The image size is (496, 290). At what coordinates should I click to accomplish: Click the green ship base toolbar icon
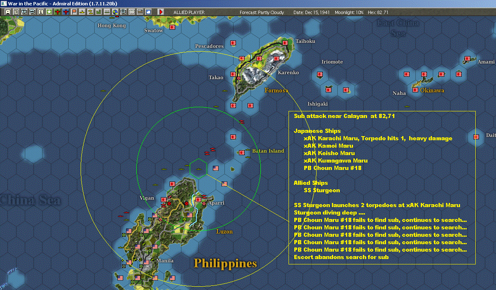click(107, 12)
